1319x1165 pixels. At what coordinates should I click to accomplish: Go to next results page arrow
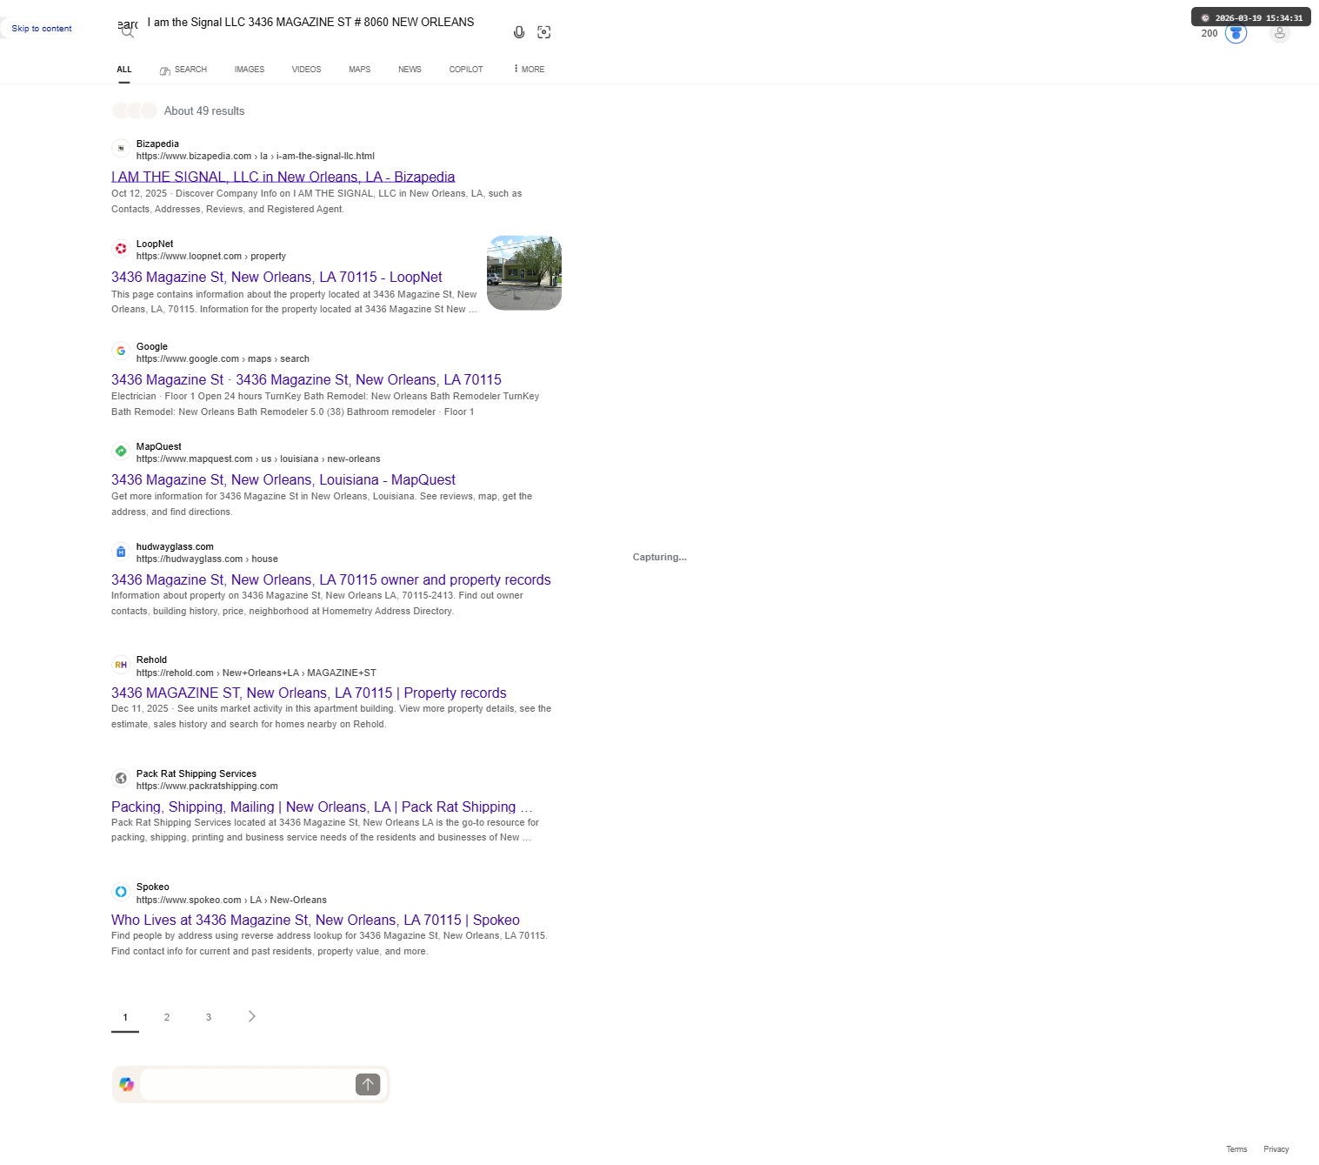[x=251, y=1016]
